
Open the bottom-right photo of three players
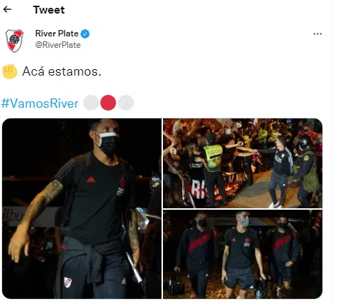[x=243, y=254]
